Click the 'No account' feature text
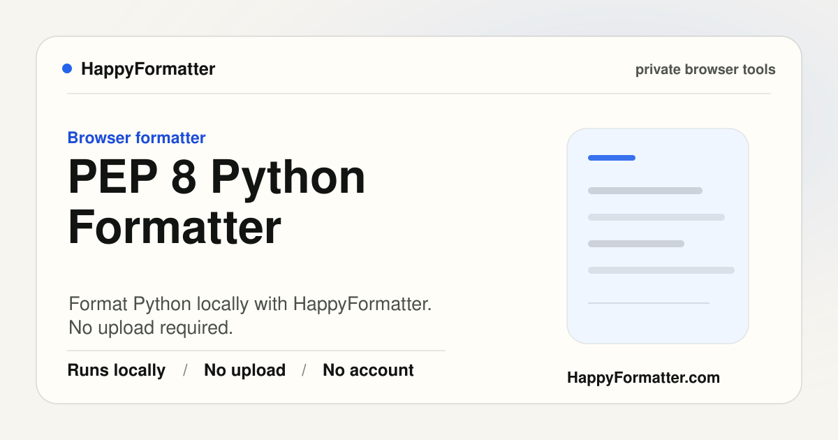 pos(368,370)
